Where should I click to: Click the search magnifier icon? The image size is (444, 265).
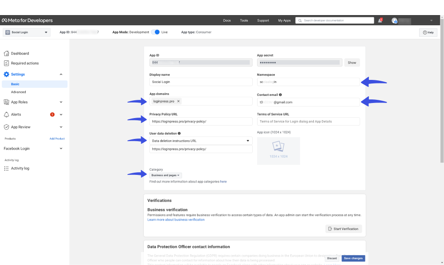pos(300,20)
